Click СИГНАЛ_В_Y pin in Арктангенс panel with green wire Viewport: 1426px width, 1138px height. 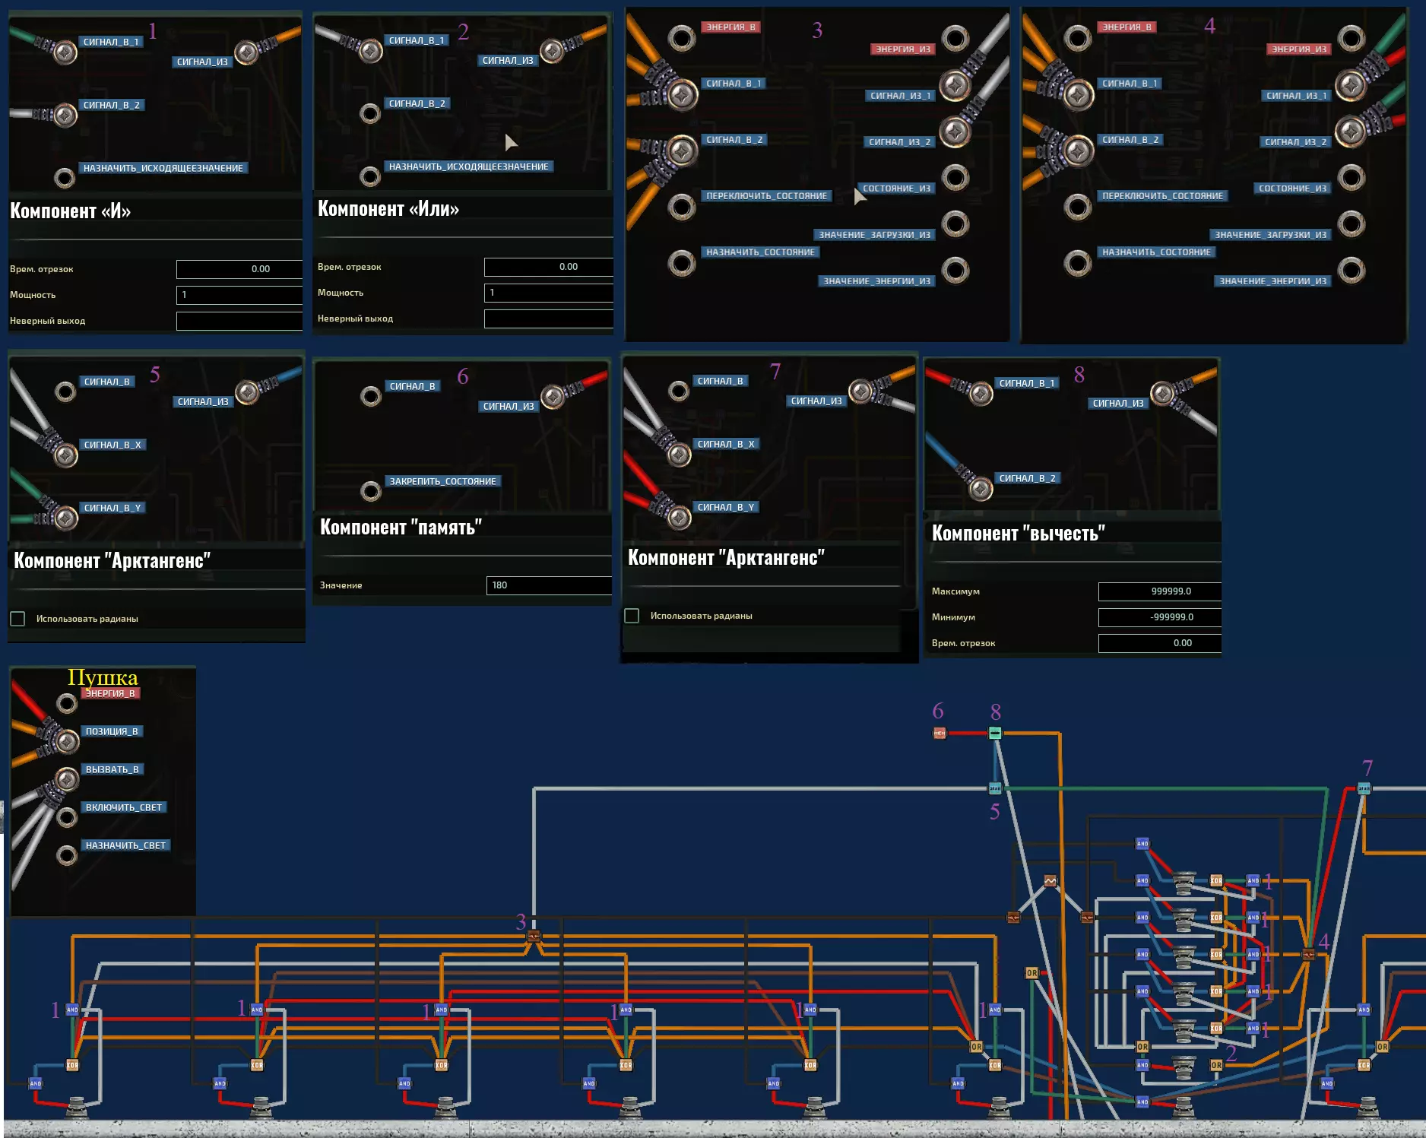tap(66, 518)
